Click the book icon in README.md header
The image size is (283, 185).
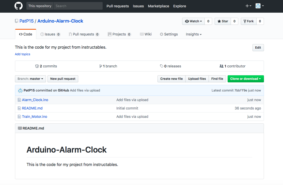(20, 128)
